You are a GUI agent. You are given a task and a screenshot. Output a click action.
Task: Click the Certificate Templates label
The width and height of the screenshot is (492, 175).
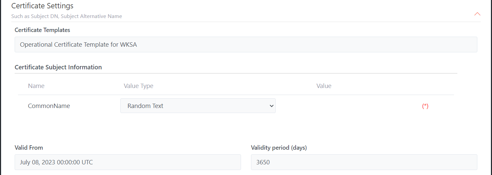coord(42,30)
